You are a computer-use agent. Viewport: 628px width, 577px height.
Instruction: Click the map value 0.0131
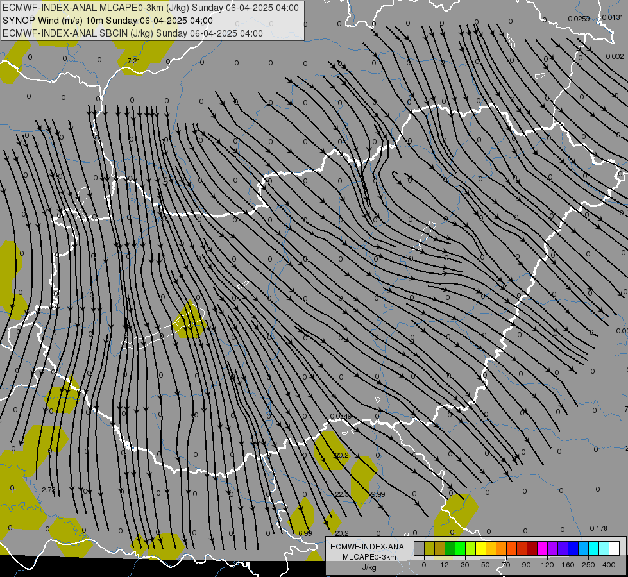pyautogui.click(x=613, y=17)
